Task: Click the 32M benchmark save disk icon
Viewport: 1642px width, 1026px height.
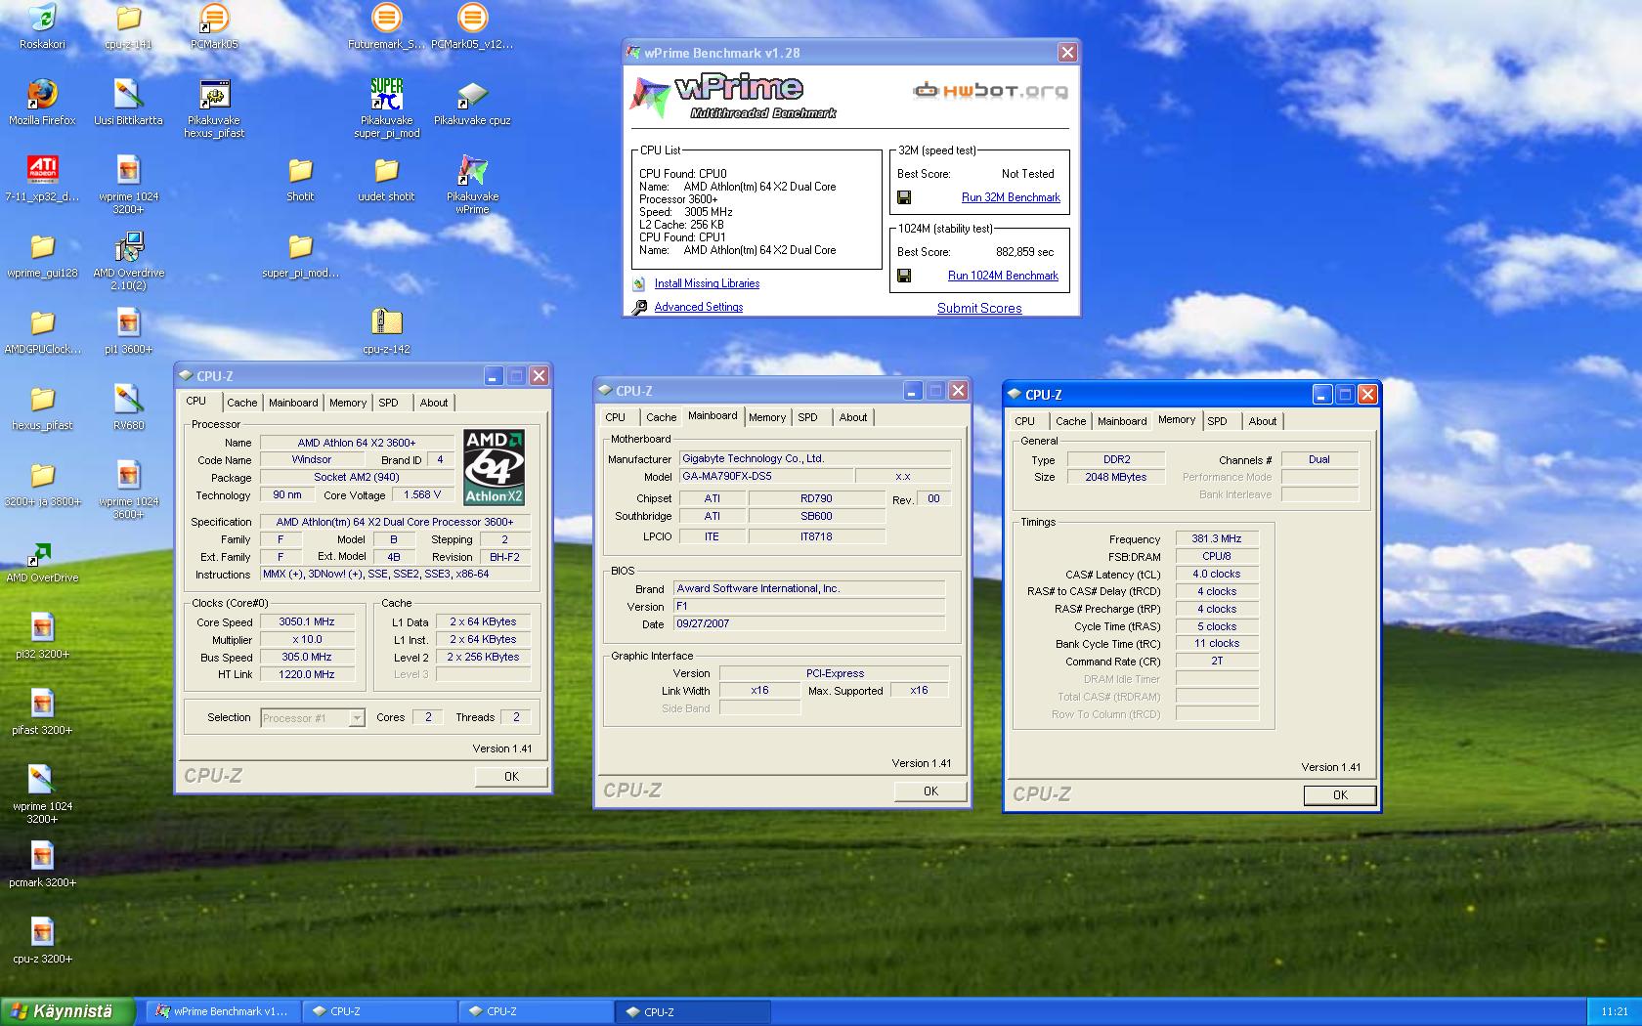Action: pos(904,197)
